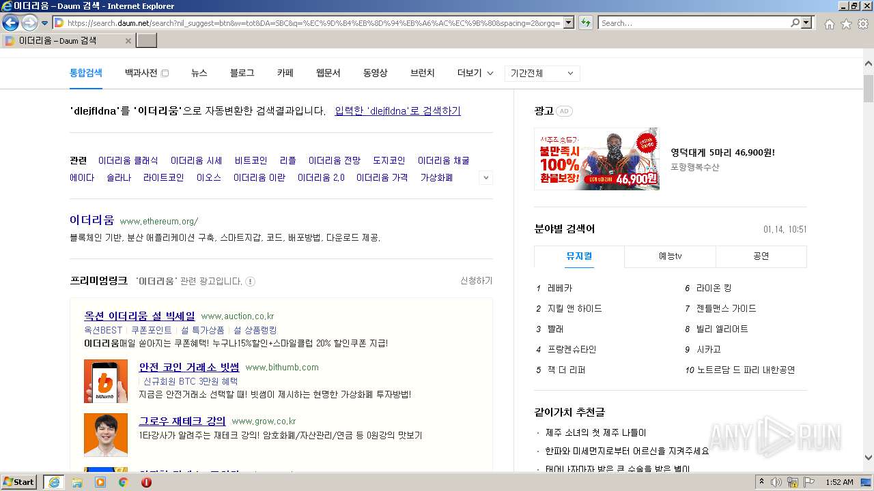Open the IE Home icon

pos(829,24)
